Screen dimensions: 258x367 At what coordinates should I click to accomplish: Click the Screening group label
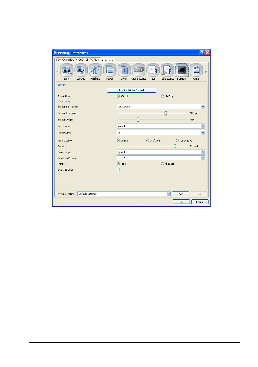(x=64, y=101)
